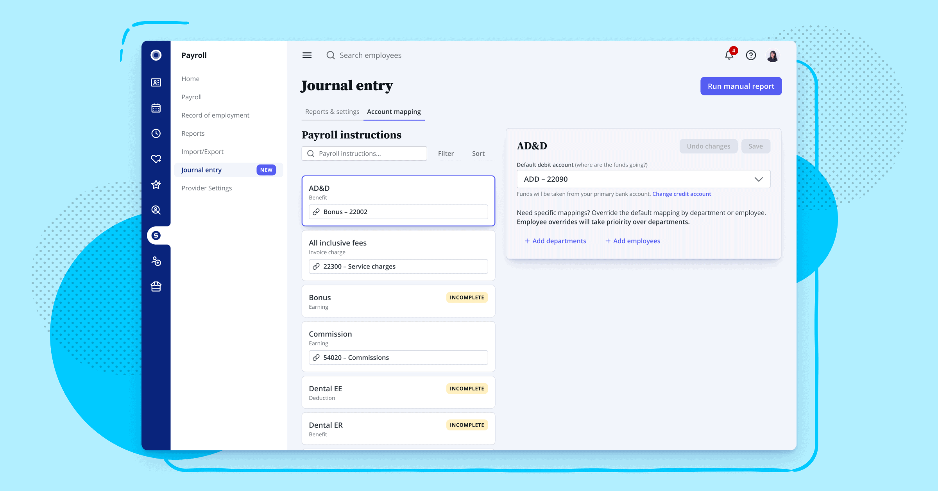Viewport: 938px width, 491px height.
Task: Click the Filter button on payroll instructions
Action: coord(446,153)
